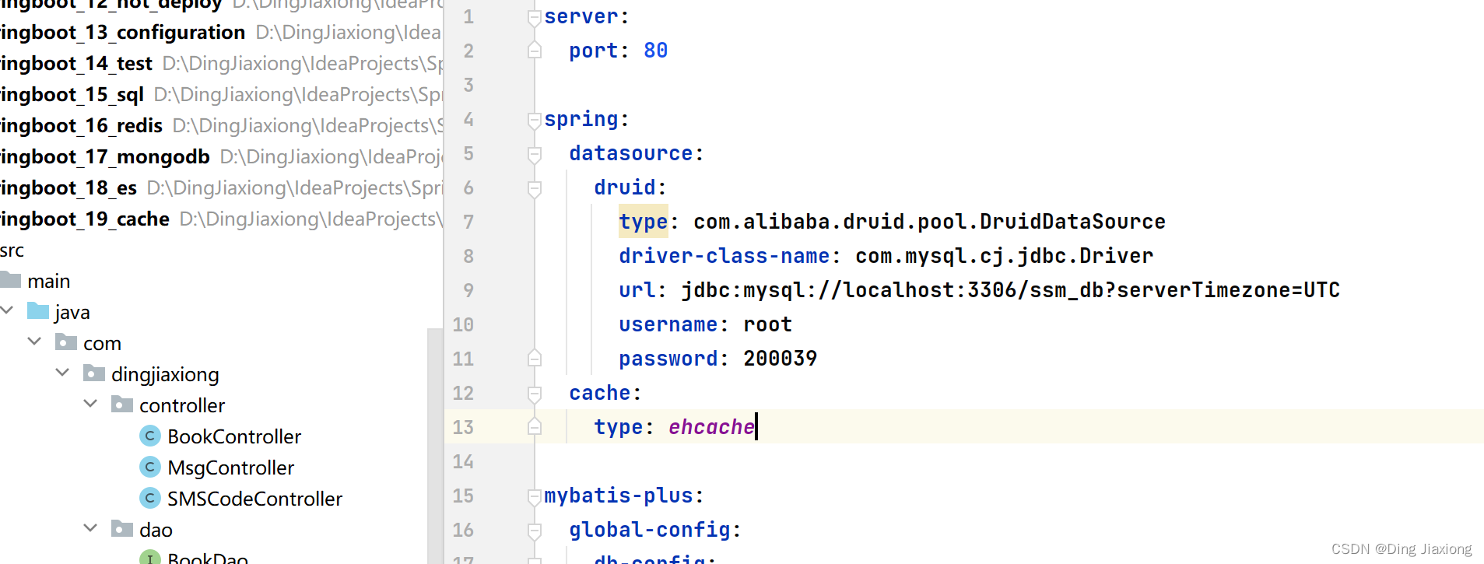Fold the mybatis-plus block at line 15

[535, 496]
